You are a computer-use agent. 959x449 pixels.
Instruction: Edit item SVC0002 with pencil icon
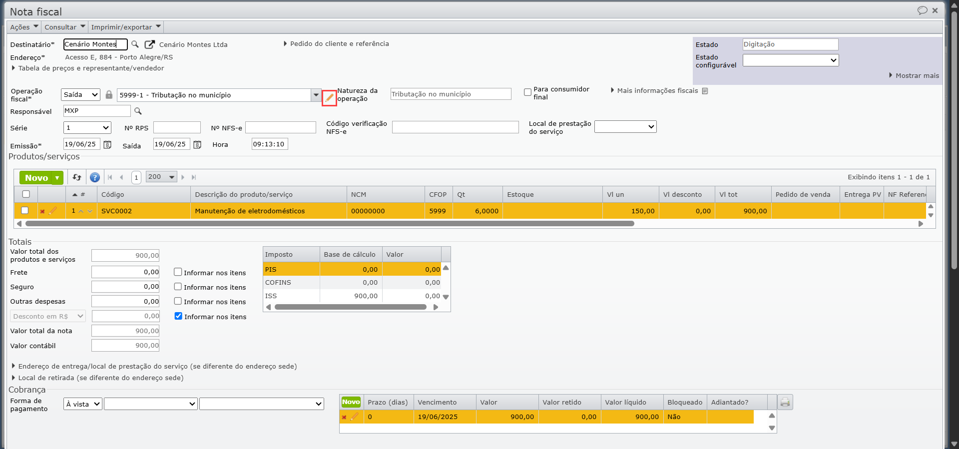click(x=53, y=211)
